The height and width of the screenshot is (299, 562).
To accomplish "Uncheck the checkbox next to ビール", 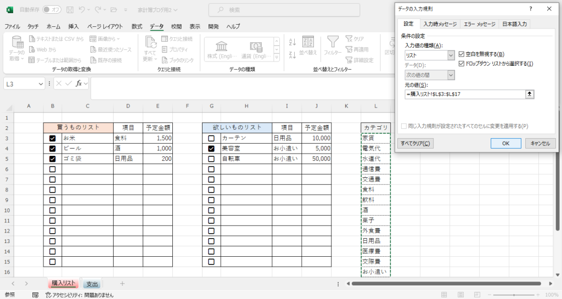I will (52, 149).
